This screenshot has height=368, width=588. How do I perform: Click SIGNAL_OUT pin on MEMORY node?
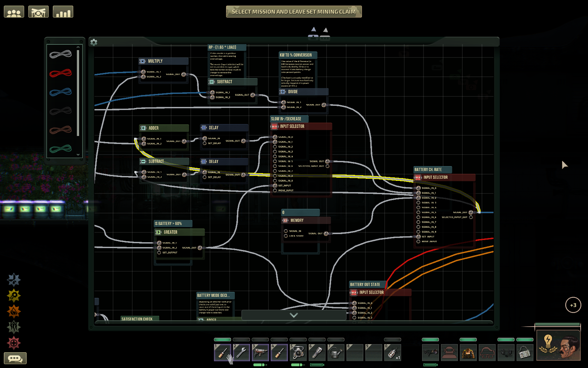[x=326, y=233]
